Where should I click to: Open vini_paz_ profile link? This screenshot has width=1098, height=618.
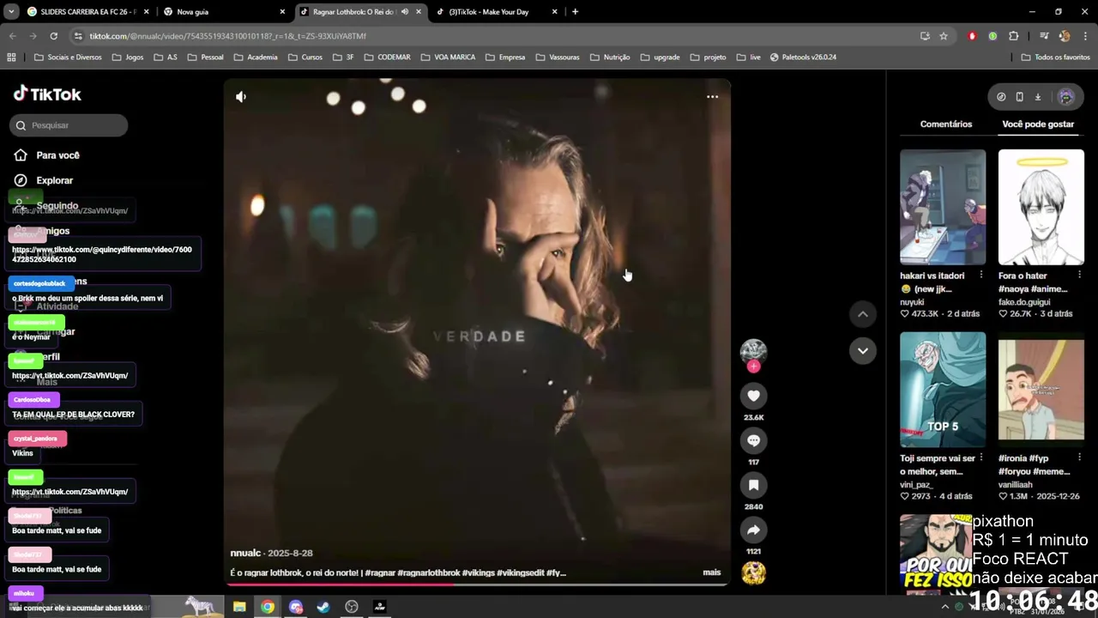[916, 485]
